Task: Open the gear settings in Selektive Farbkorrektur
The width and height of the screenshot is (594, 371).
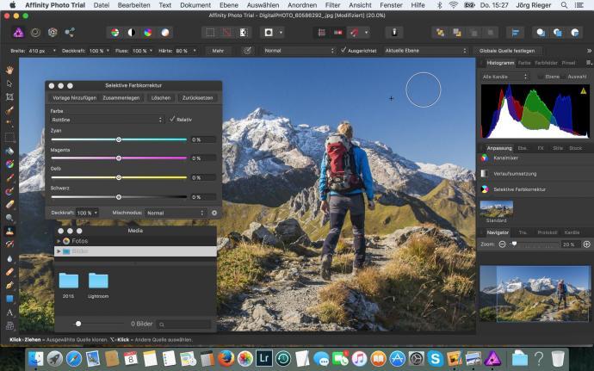Action: [214, 213]
